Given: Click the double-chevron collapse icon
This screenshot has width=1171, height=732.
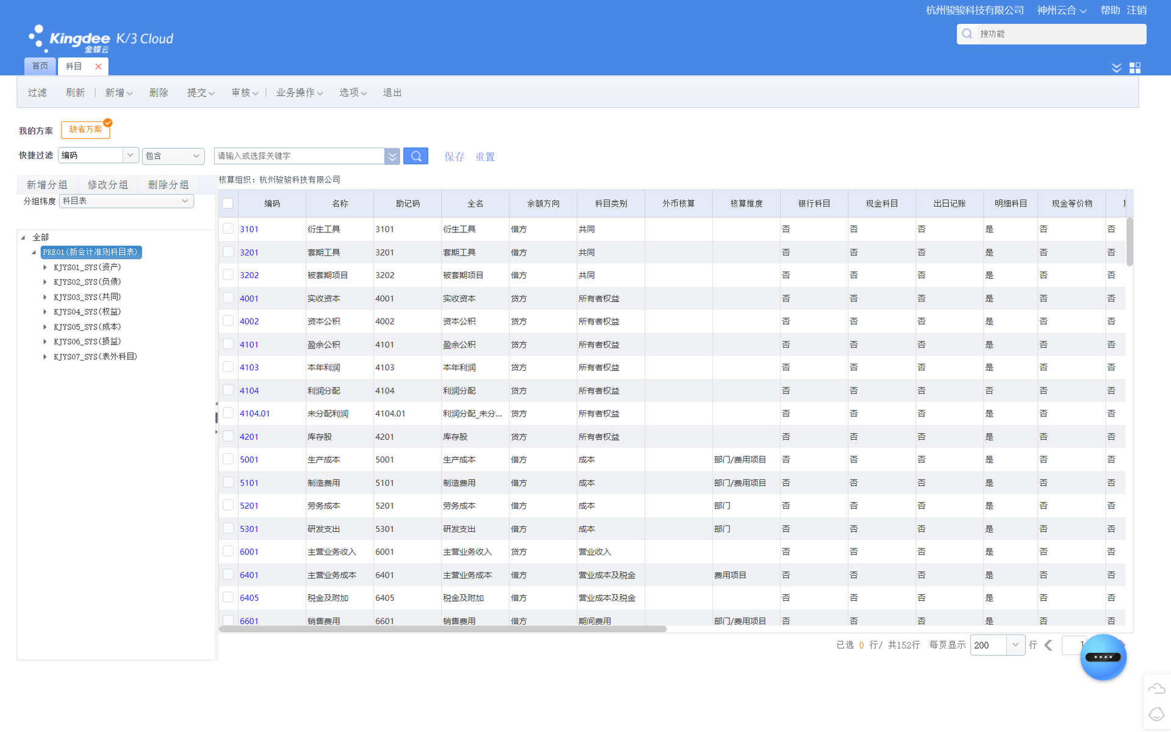Looking at the screenshot, I should [x=1116, y=68].
